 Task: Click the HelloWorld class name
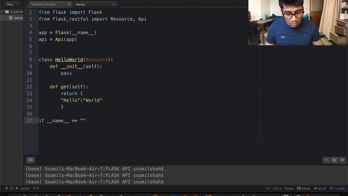click(x=69, y=59)
